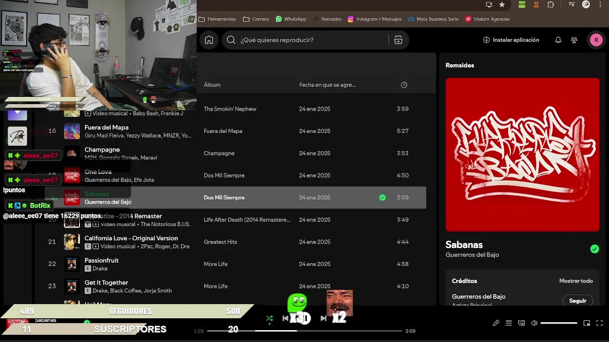Open Remsides bookmark
This screenshot has width=609, height=342.
tap(327, 19)
